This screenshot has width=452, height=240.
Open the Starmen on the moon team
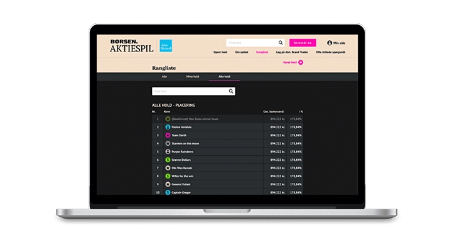coord(185,143)
